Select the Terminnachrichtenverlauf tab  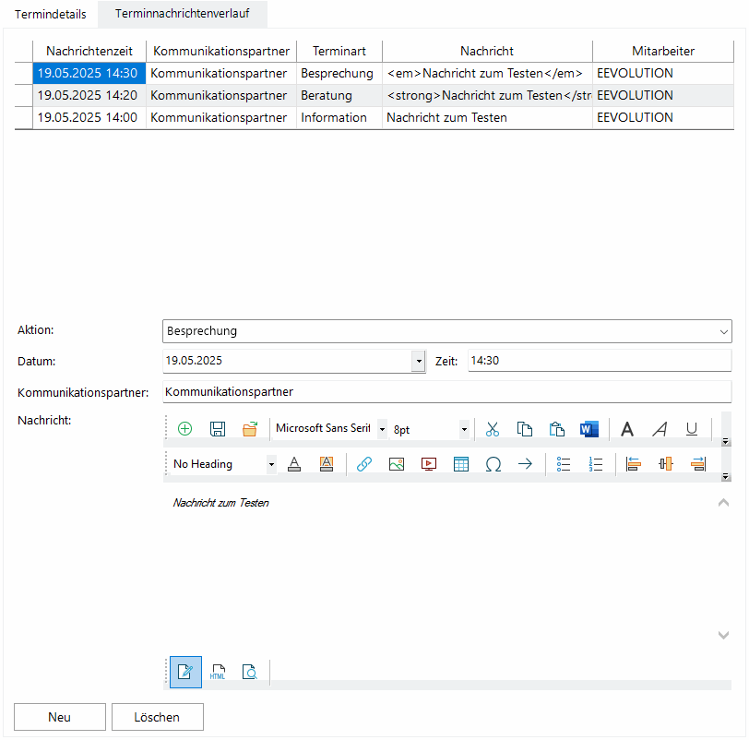tap(182, 13)
